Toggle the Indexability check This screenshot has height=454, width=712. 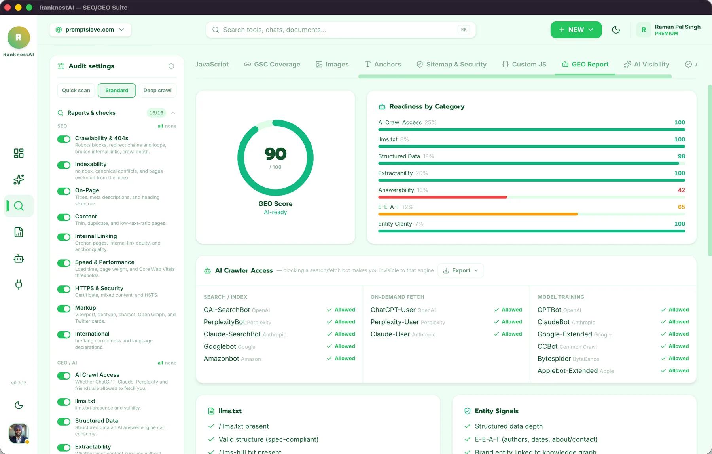coord(64,165)
